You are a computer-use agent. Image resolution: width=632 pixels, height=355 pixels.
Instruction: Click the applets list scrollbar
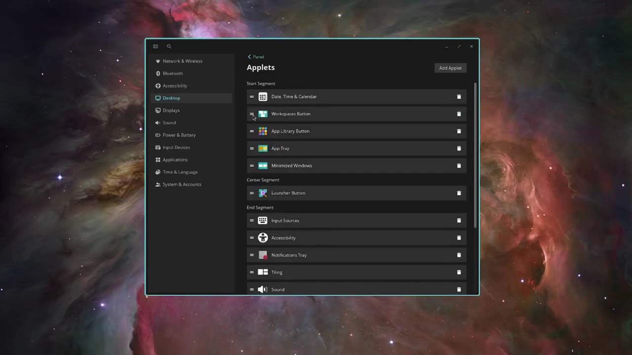pyautogui.click(x=475, y=155)
